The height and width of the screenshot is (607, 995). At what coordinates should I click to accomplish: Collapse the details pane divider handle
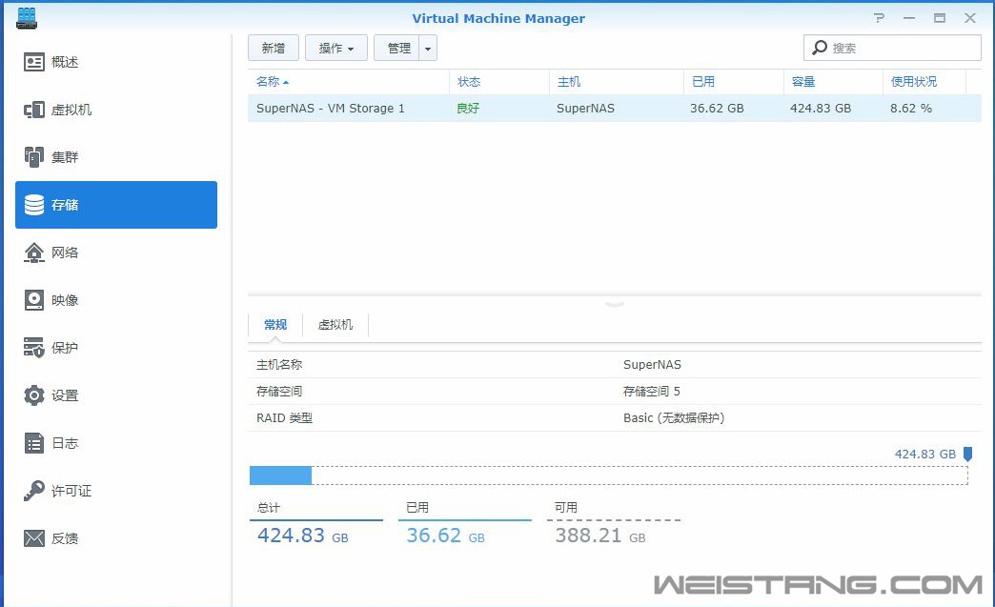tap(614, 303)
